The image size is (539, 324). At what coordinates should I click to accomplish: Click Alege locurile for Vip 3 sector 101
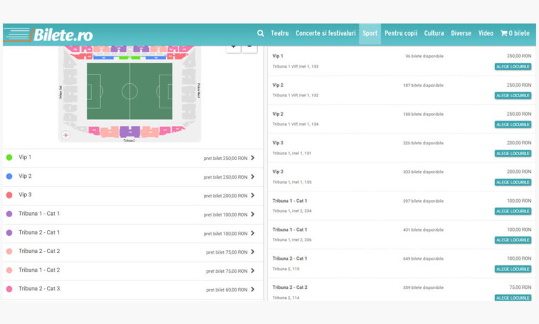[x=513, y=154]
